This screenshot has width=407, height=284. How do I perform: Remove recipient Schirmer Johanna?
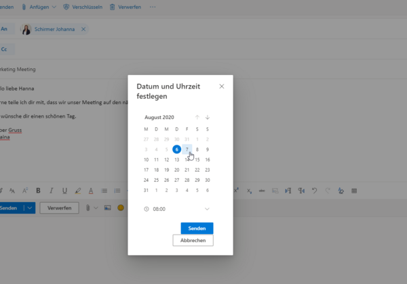coord(83,29)
